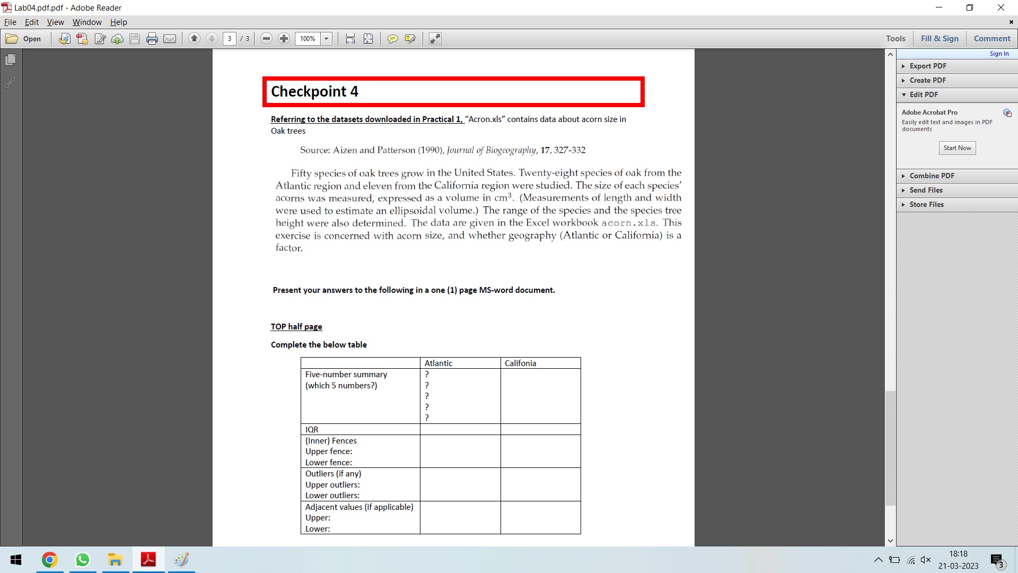Viewport: 1018px width, 573px height.
Task: Open the zoom percentage dropdown
Action: 327,38
